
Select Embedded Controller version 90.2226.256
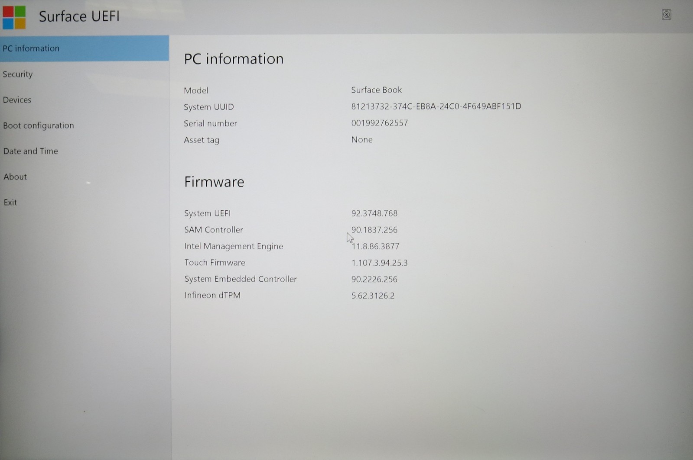coord(374,279)
